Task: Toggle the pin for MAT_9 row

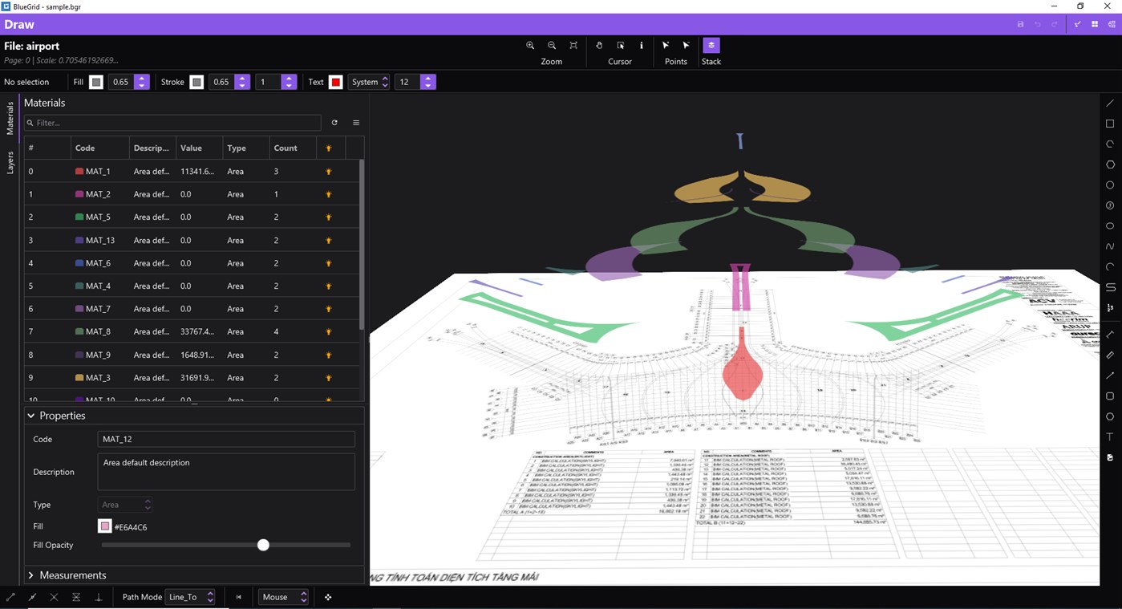Action: pyautogui.click(x=329, y=355)
